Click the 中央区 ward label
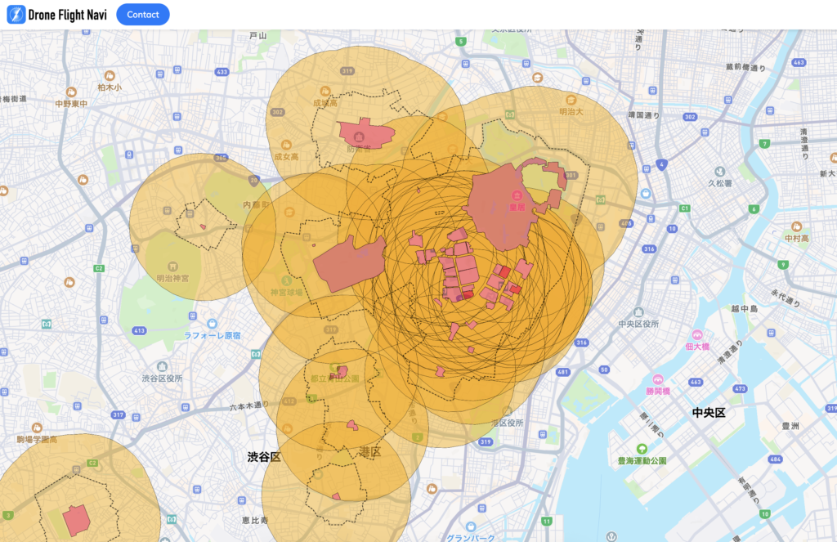Viewport: 837px width, 542px height. pos(709,412)
